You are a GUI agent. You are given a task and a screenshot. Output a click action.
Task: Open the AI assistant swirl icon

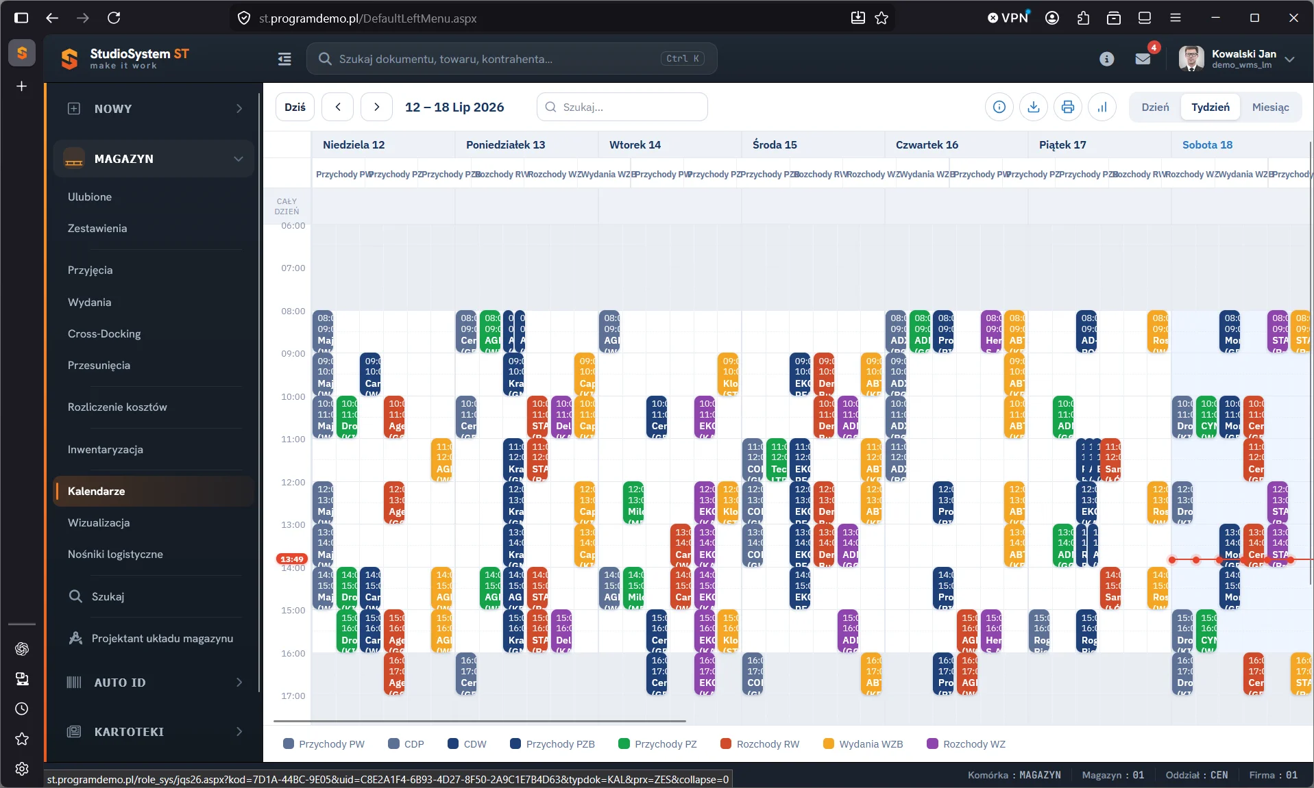coord(22,648)
